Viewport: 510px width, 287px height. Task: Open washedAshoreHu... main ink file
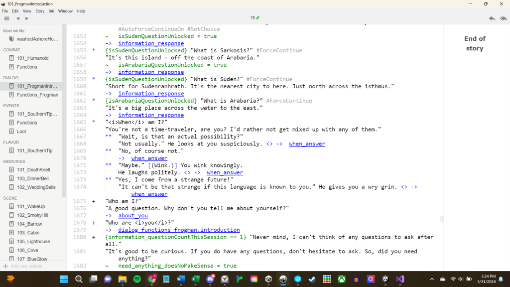[x=37, y=39]
